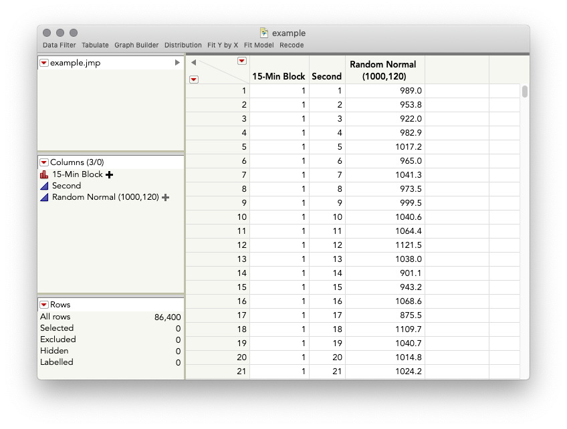
Task: Click the formula plus icon next to 15-Min Block
Action: (109, 175)
